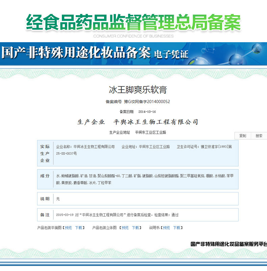Viewport: 267px width, 271px height.
Task: Download the 产品包装平面图 file
Action: (x=78, y=227)
